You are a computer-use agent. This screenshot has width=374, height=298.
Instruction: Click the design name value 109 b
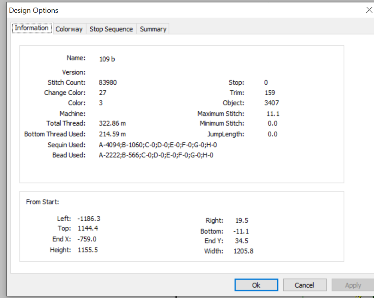(x=107, y=59)
